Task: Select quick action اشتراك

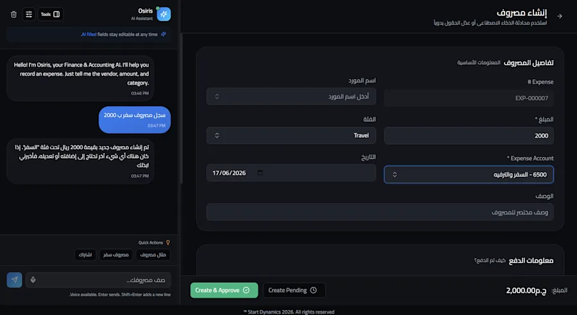Action: tap(85, 255)
